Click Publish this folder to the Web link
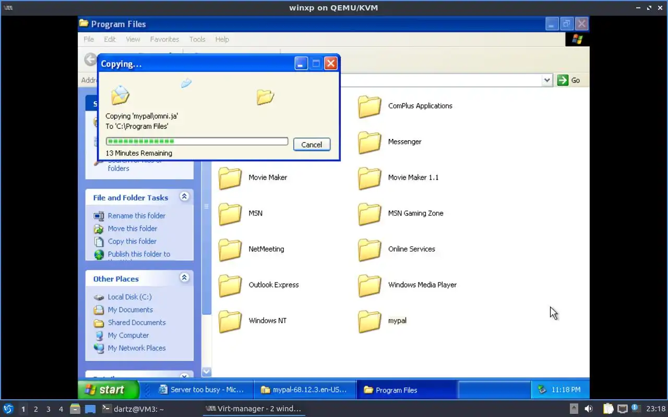Image resolution: width=668 pixels, height=417 pixels. point(139,255)
